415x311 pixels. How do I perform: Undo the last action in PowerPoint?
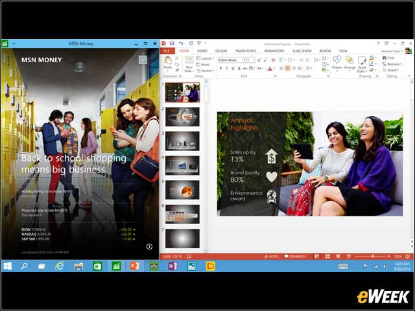coord(181,43)
